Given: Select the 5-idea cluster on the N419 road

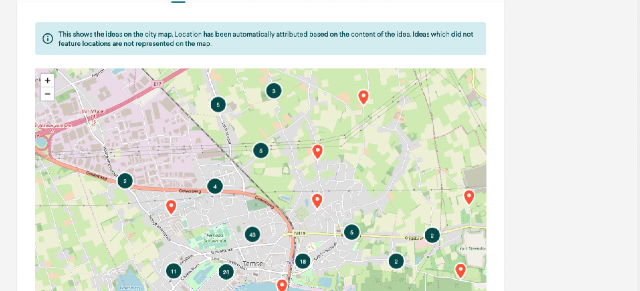Looking at the screenshot, I should tap(352, 232).
